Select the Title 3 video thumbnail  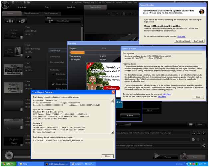pos(13,69)
